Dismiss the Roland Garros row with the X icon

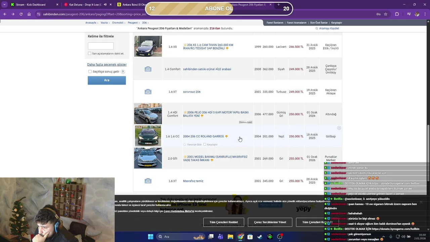(x=339, y=128)
